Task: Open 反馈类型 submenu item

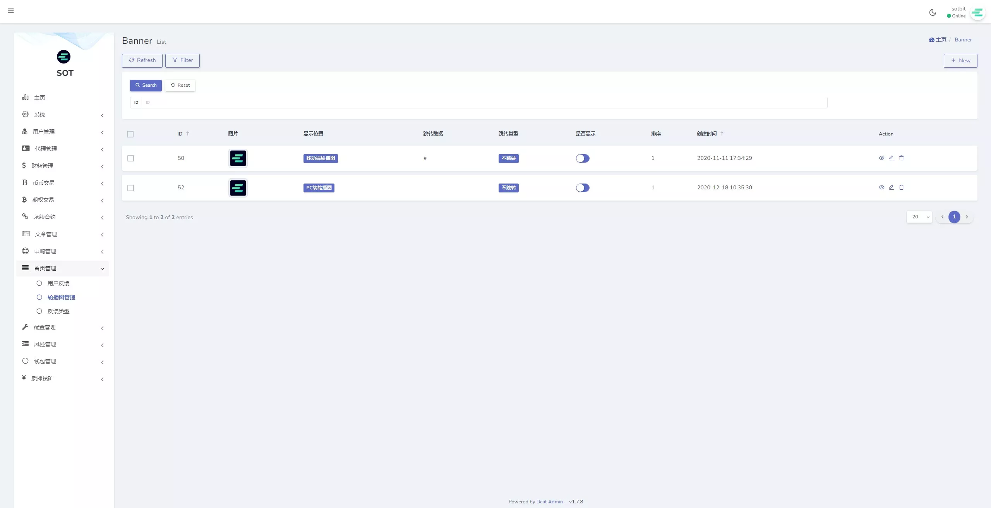Action: pyautogui.click(x=58, y=311)
